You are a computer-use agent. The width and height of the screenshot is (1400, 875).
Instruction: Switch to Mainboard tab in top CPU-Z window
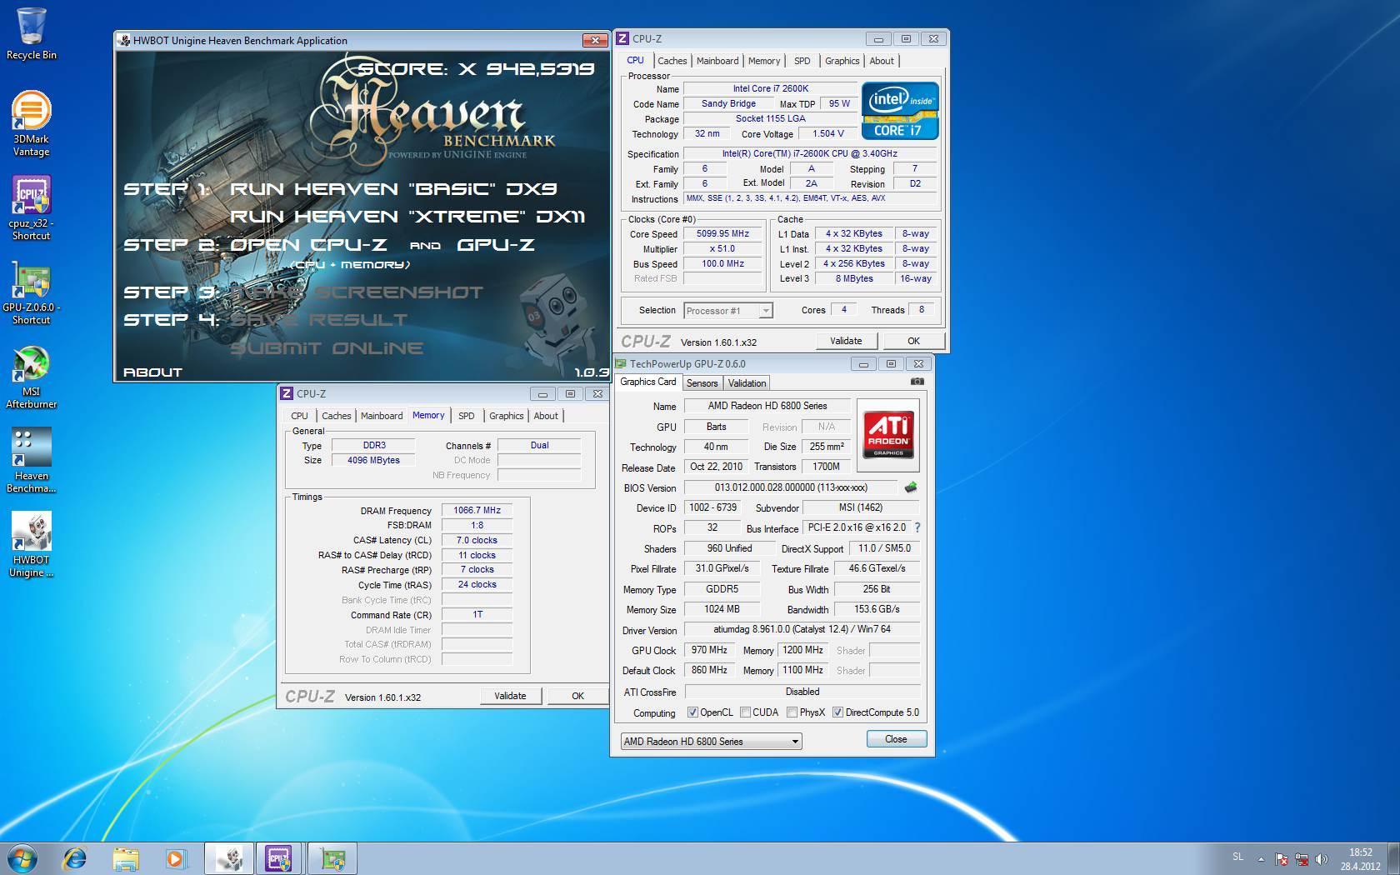click(x=717, y=61)
